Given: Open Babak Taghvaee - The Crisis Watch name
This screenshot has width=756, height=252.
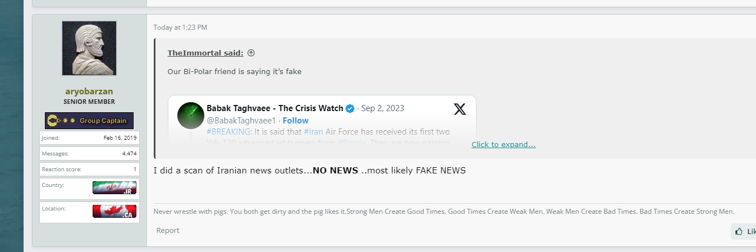Looking at the screenshot, I should point(274,109).
